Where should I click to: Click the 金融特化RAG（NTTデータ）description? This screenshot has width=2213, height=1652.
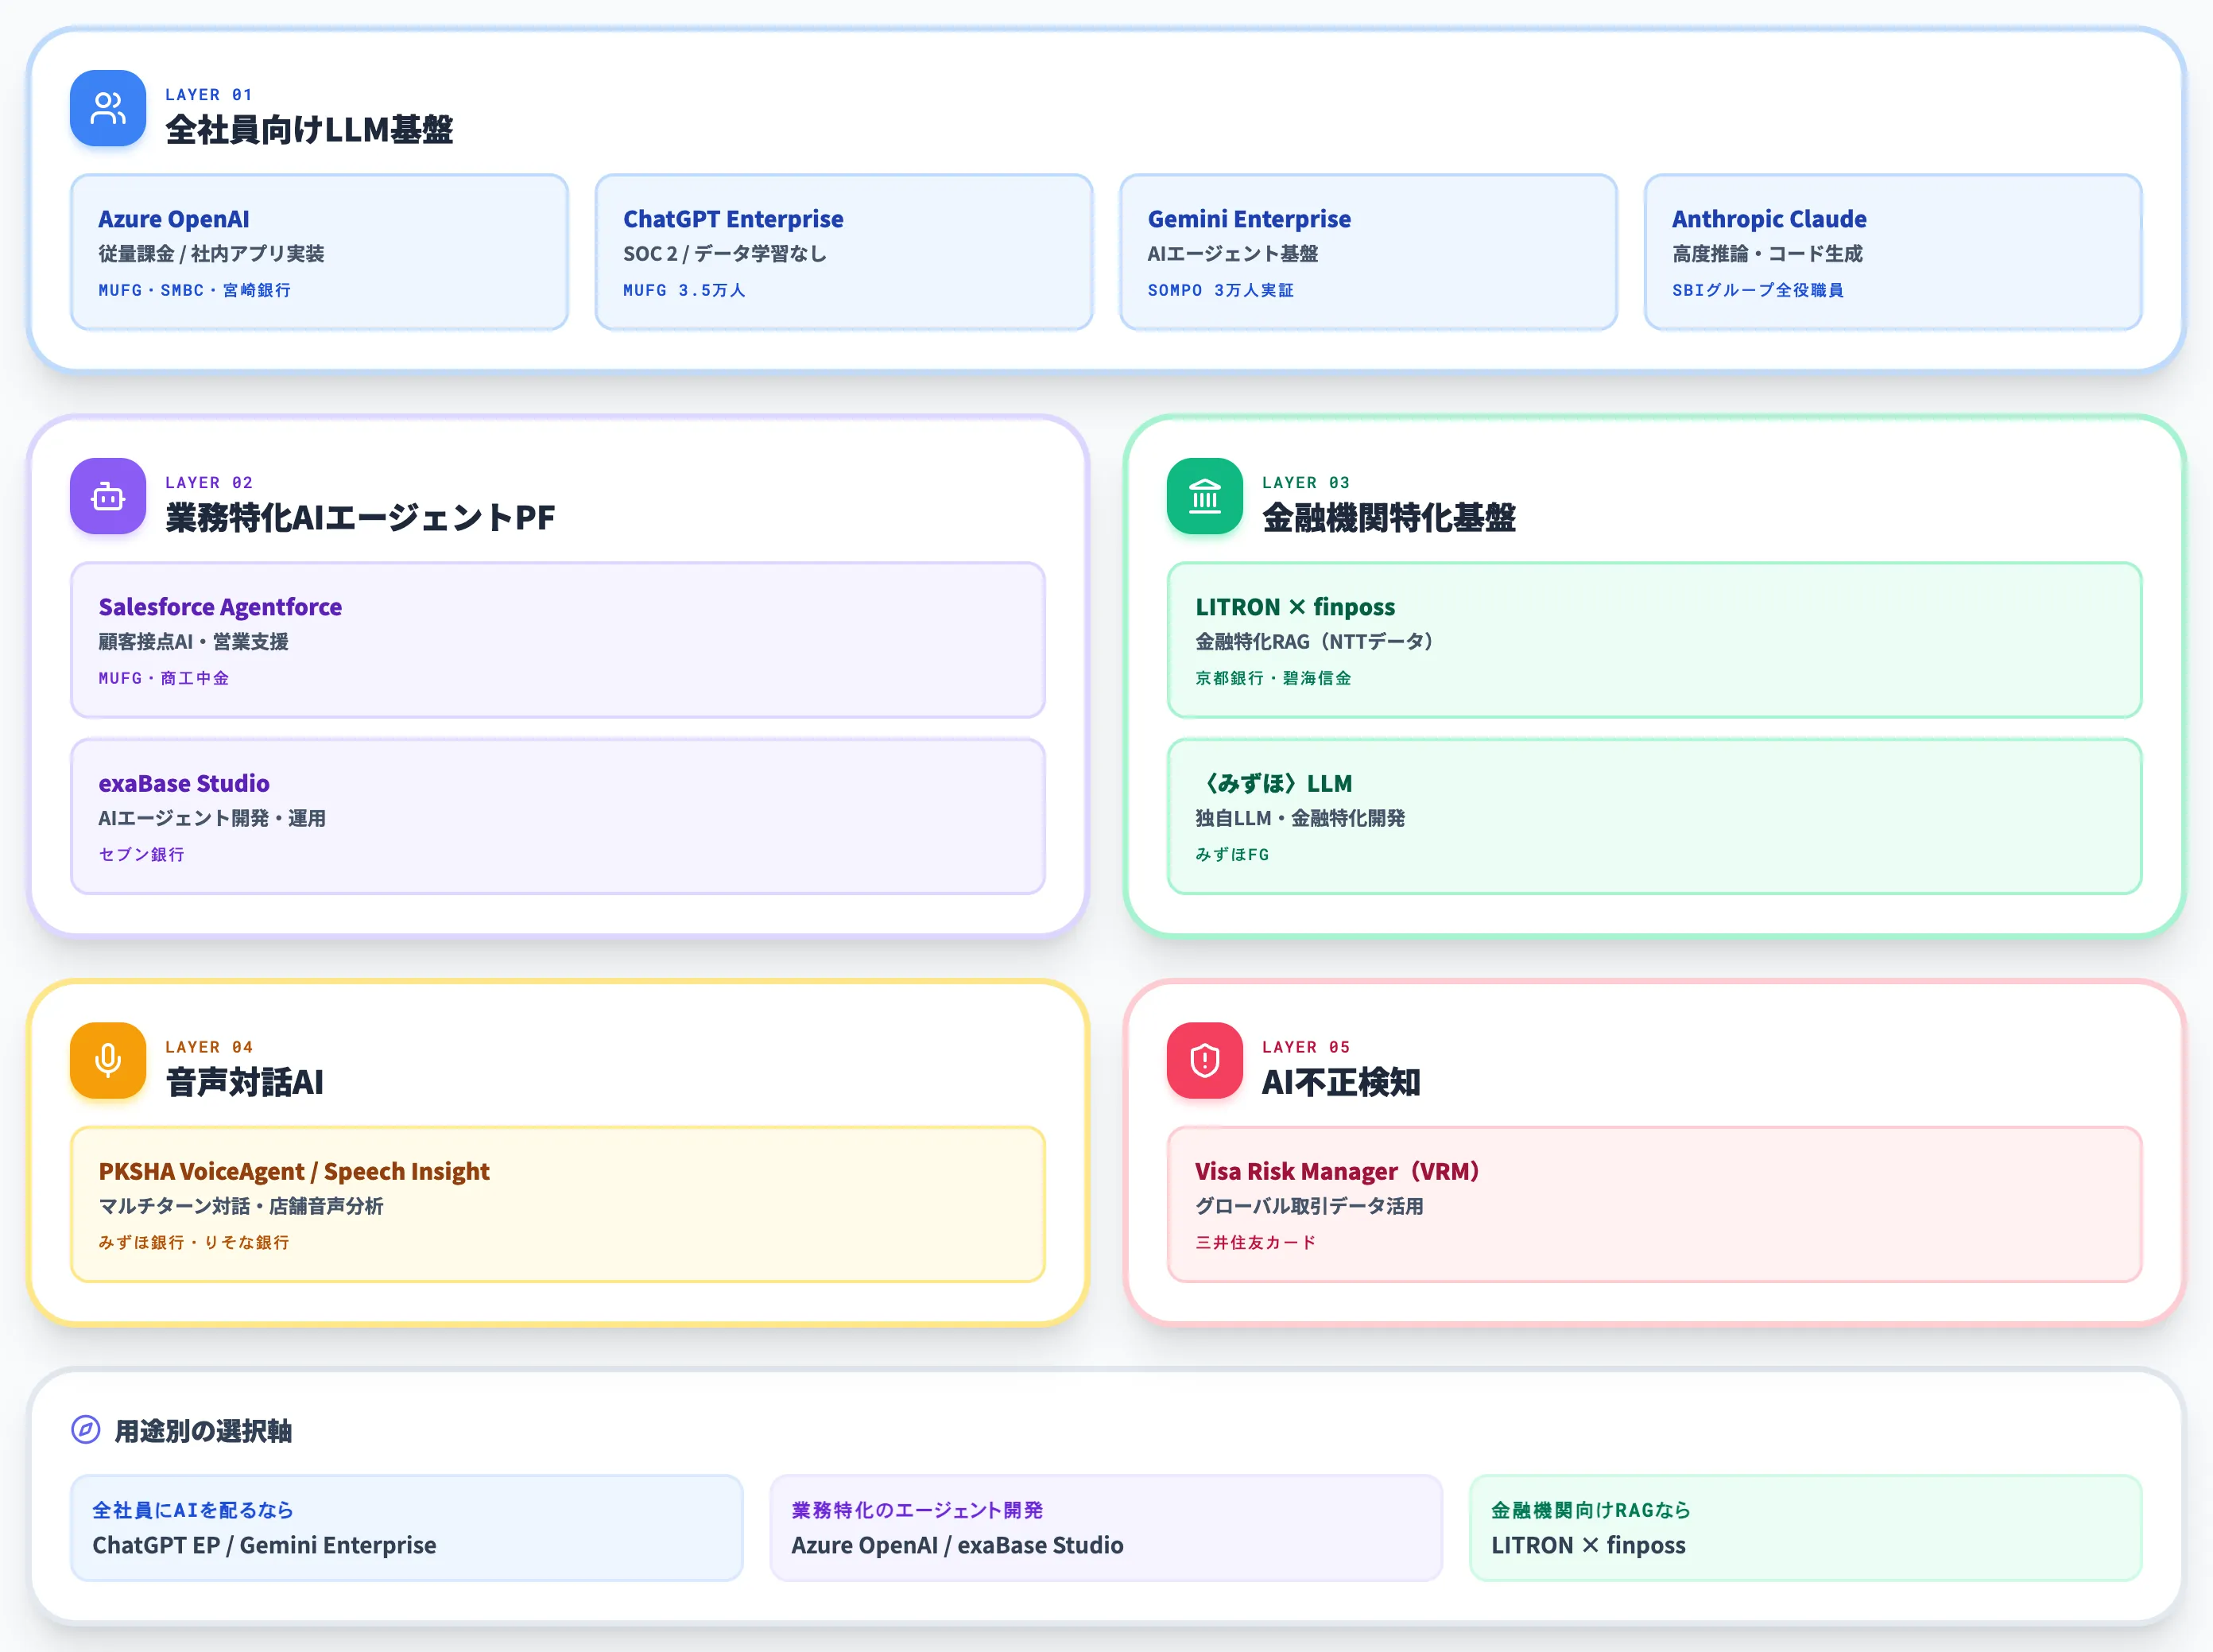(1315, 642)
